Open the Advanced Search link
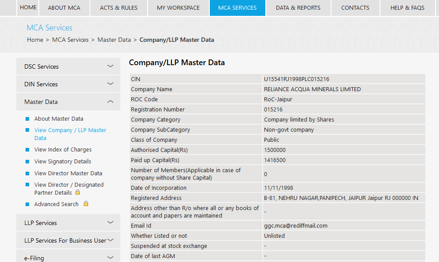 coord(56,204)
